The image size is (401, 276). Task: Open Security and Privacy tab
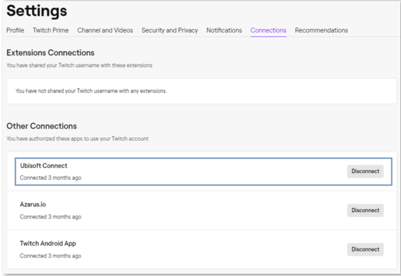[170, 30]
